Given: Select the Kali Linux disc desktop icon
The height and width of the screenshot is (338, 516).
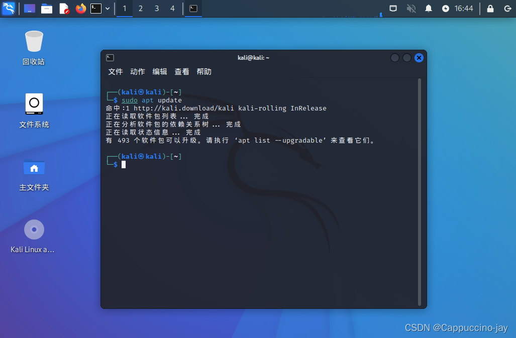Looking at the screenshot, I should 33,237.
